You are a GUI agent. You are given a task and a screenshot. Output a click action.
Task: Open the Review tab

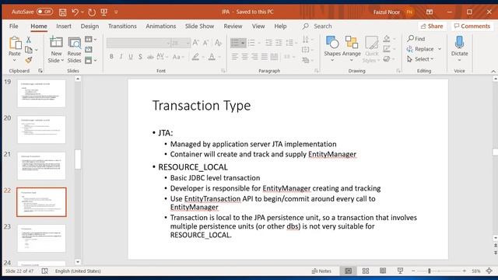coord(233,26)
